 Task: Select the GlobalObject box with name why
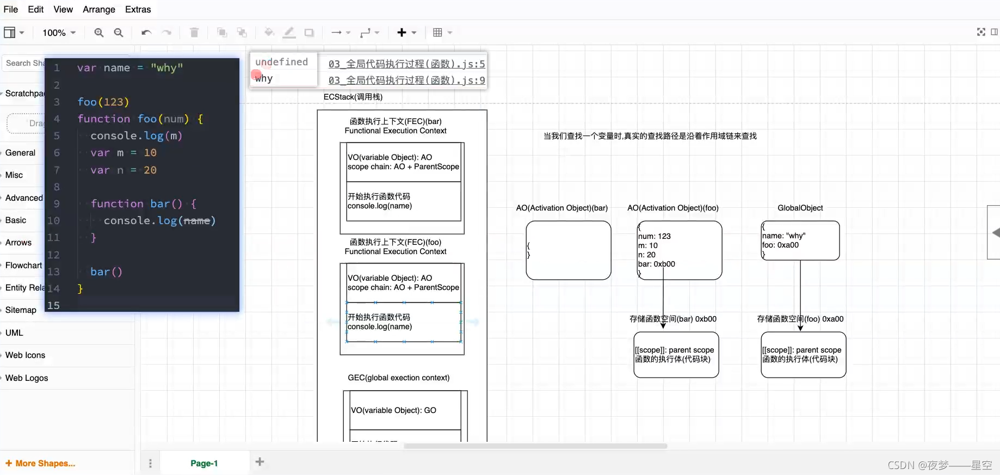coord(800,240)
